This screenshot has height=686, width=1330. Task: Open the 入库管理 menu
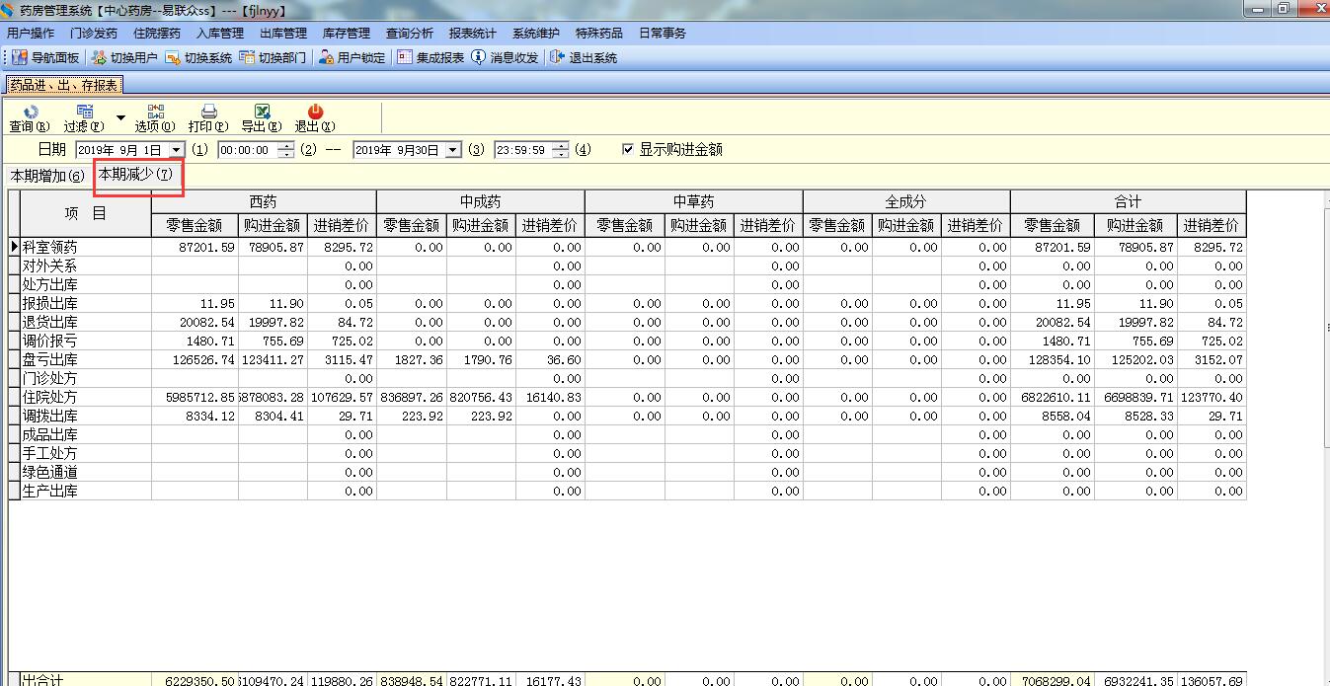coord(220,33)
